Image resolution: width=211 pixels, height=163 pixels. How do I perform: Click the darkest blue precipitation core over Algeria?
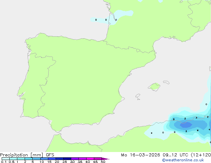point(186,125)
